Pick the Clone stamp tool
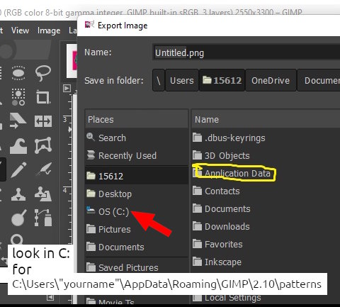This screenshot has width=340, height=307. [18, 194]
